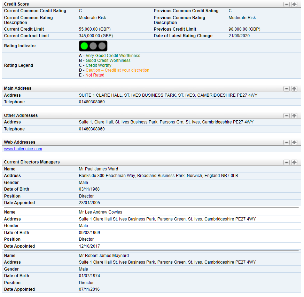Click appointed date 28/01/2005
Screen dimensions: 304x297
click(x=89, y=203)
